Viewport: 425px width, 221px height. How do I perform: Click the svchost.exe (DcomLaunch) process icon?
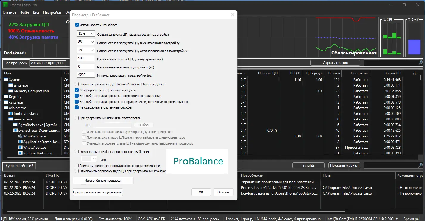[x=15, y=131]
